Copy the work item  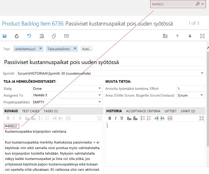pos(54,36)
